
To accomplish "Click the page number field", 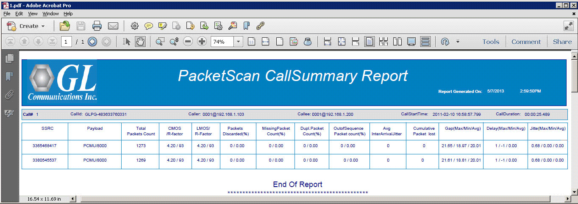I will [x=67, y=42].
